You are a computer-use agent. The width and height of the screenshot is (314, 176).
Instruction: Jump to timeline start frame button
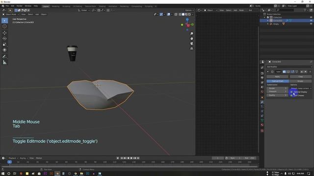point(122,158)
